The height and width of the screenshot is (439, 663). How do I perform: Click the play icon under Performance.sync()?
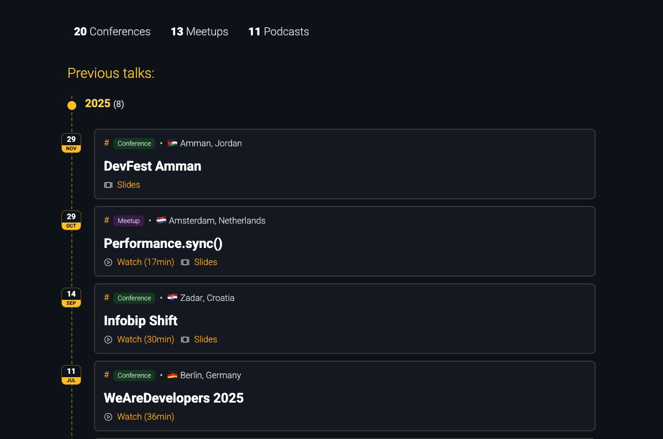[x=108, y=262]
